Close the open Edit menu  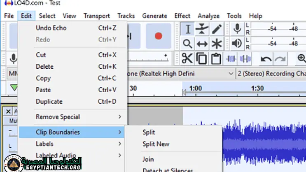click(x=26, y=16)
